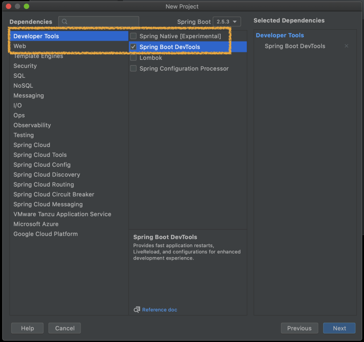The width and height of the screenshot is (364, 342).
Task: Click the Spring Native [Experimental] label
Action: tap(180, 36)
